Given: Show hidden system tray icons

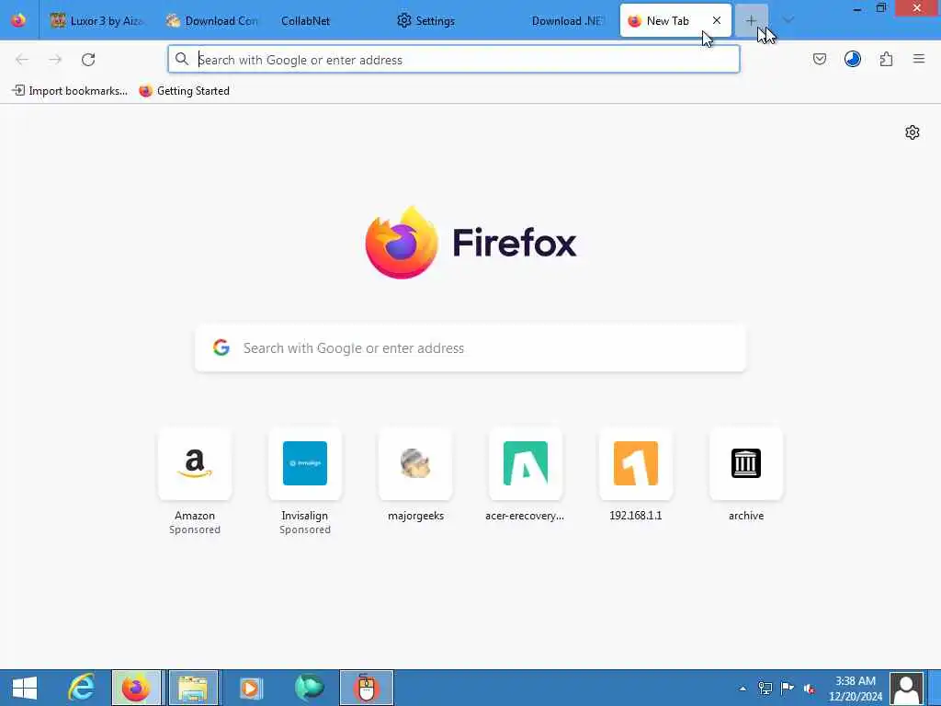Looking at the screenshot, I should (x=743, y=689).
